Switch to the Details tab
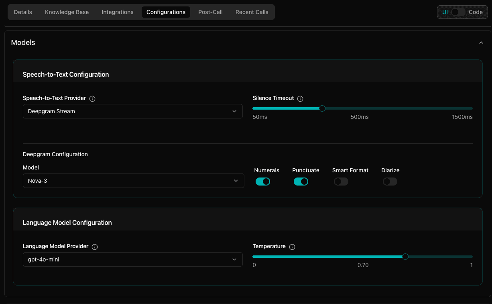 (x=22, y=12)
